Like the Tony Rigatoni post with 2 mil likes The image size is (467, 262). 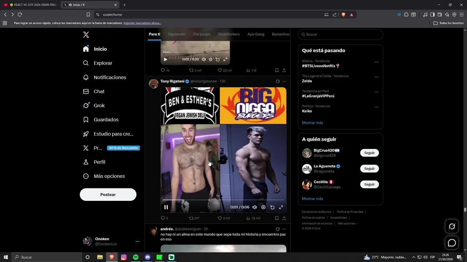click(x=224, y=218)
